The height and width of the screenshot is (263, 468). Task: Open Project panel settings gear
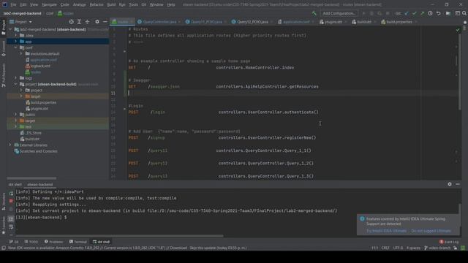(x=97, y=22)
